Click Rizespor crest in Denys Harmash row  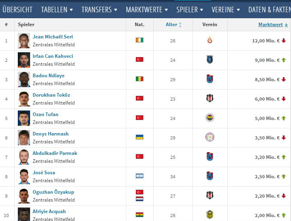(x=210, y=137)
